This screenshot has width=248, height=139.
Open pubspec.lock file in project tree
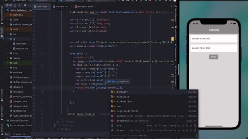(x=18, y=101)
